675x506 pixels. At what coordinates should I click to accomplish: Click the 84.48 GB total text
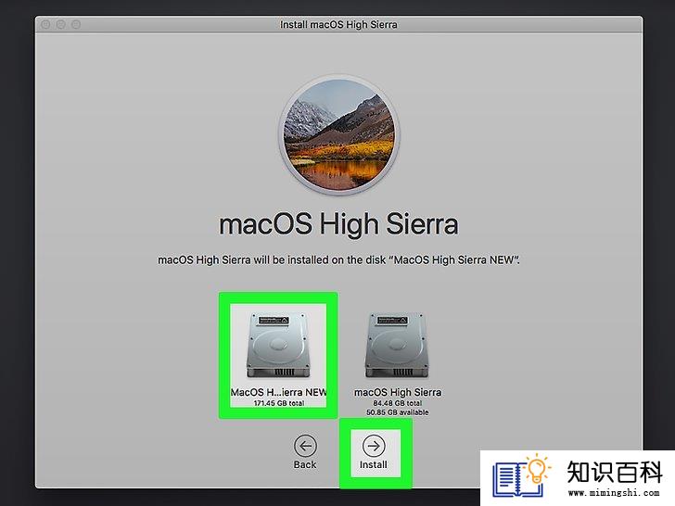pos(398,403)
